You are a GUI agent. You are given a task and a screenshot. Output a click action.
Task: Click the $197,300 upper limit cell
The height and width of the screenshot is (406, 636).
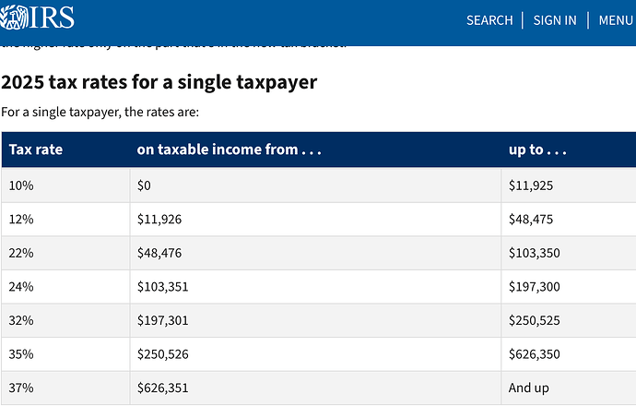coord(569,287)
